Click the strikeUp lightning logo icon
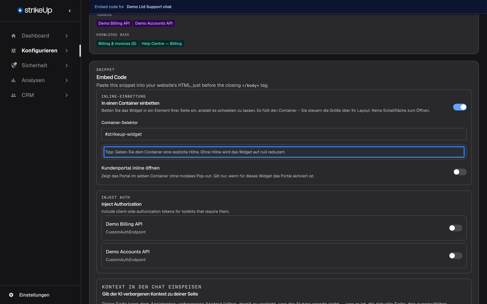The height and width of the screenshot is (304, 487). tap(20, 11)
